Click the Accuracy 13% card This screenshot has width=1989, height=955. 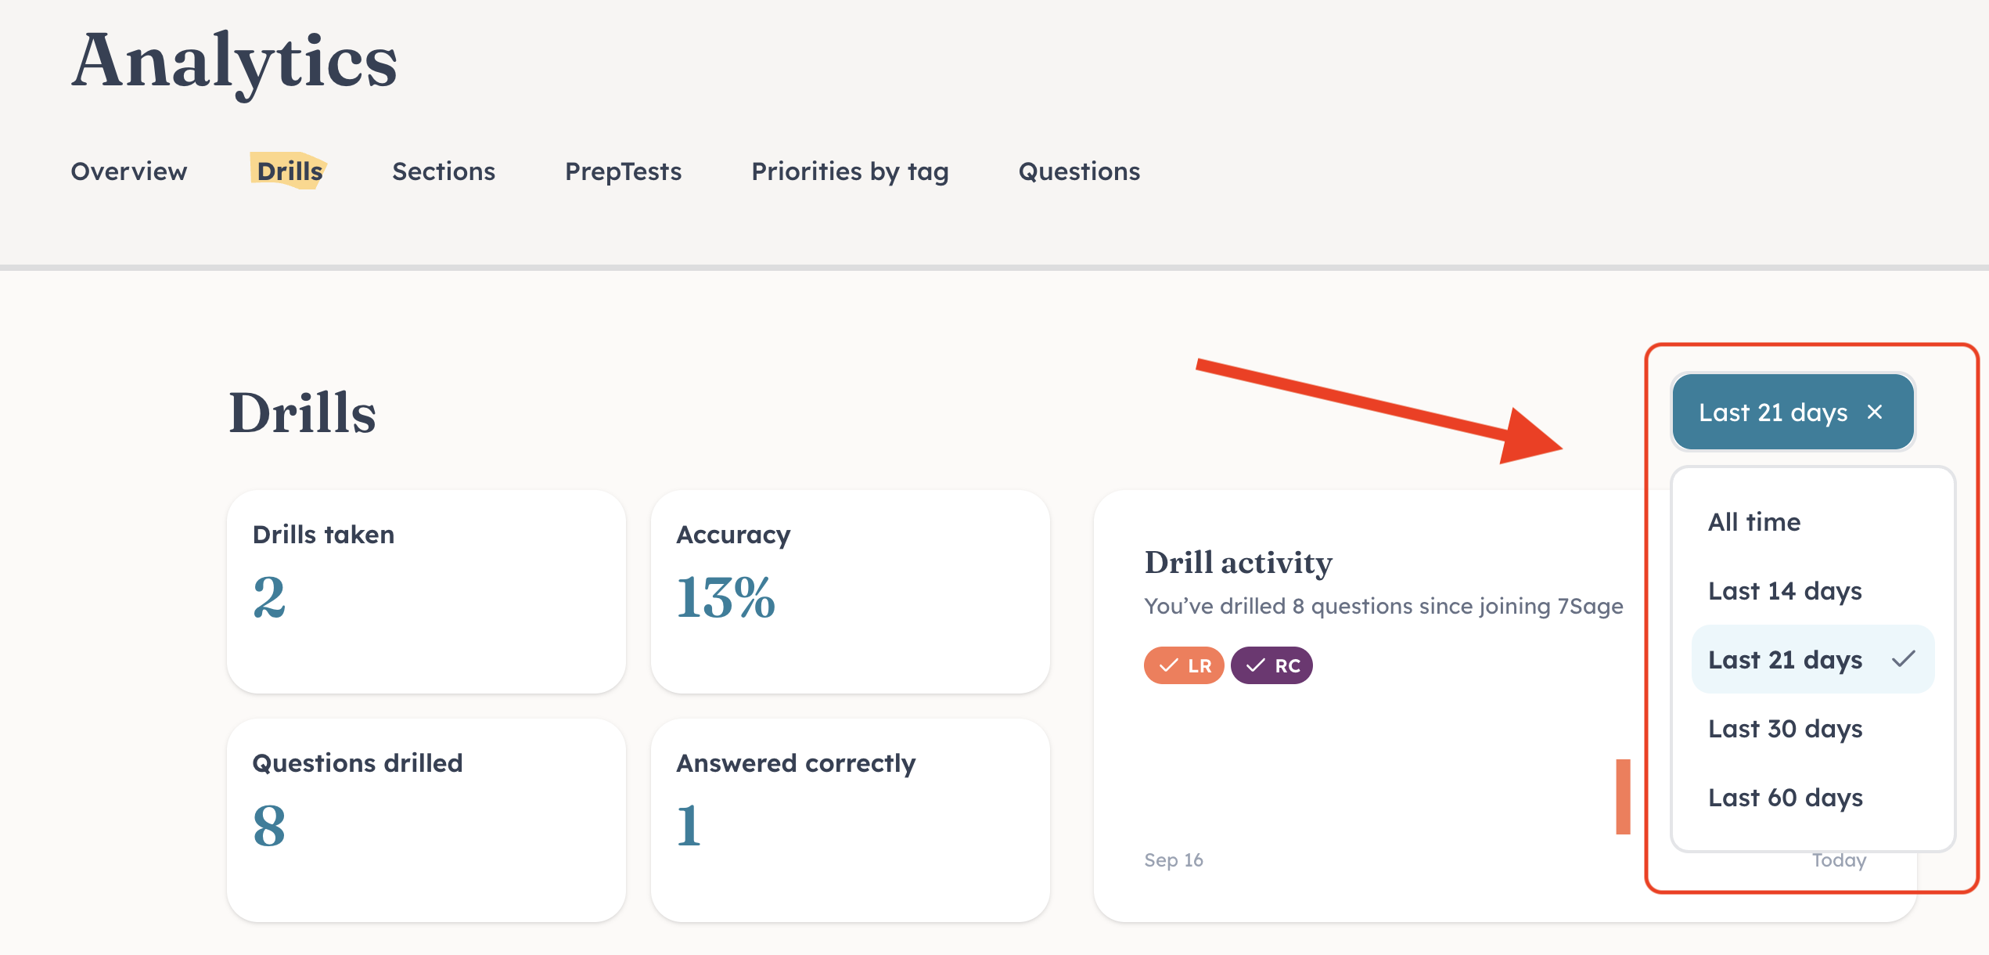tap(850, 591)
